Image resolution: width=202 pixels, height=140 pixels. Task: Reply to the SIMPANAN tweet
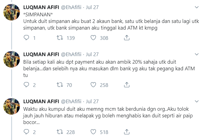27,38
